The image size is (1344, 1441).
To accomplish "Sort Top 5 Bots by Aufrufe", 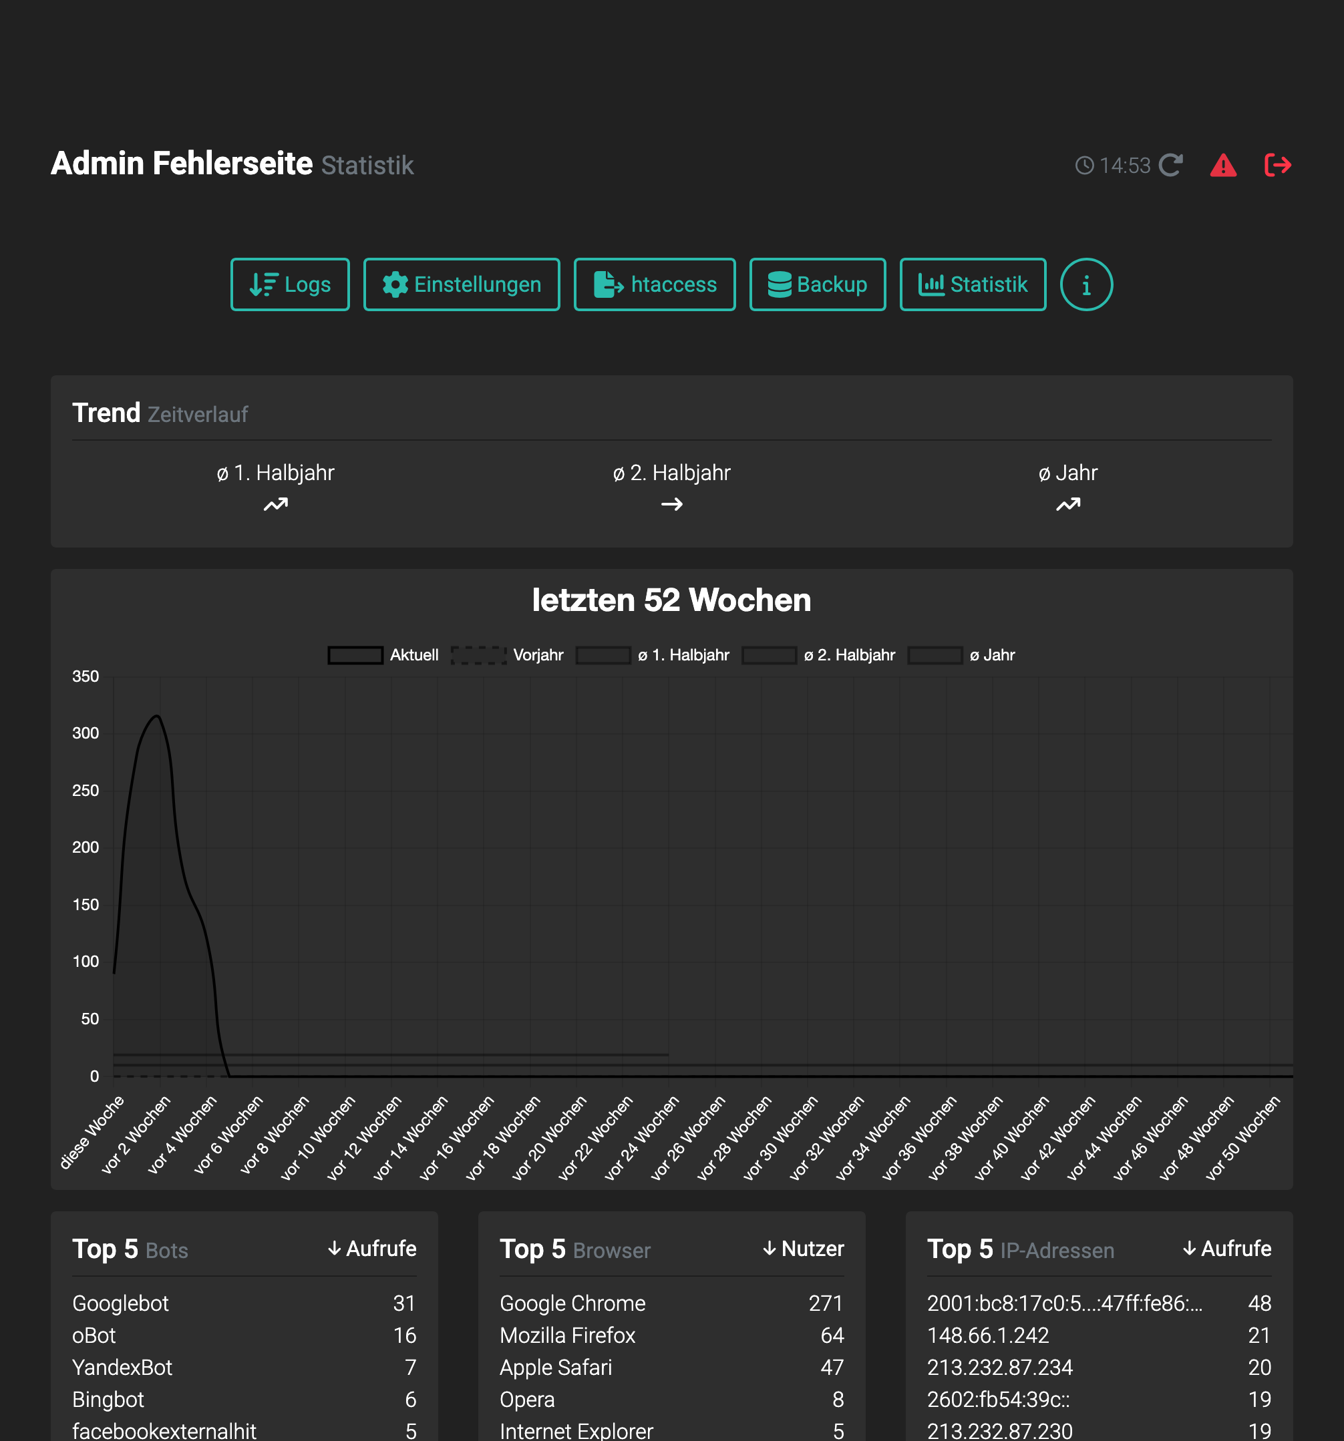I will (372, 1248).
